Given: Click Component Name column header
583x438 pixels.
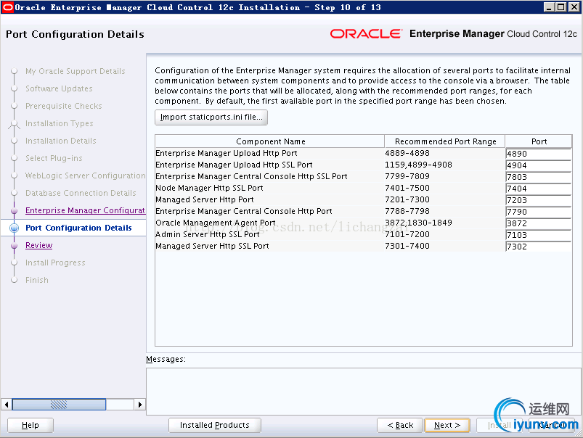Looking at the screenshot, I should click(x=270, y=141).
